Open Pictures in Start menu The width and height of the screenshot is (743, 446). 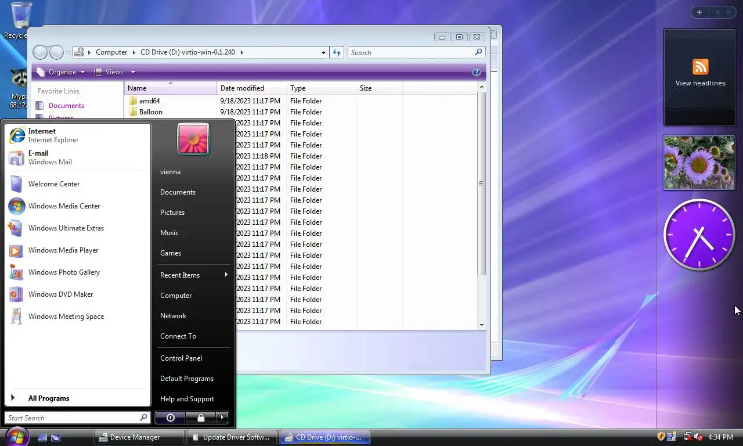[x=193, y=213]
